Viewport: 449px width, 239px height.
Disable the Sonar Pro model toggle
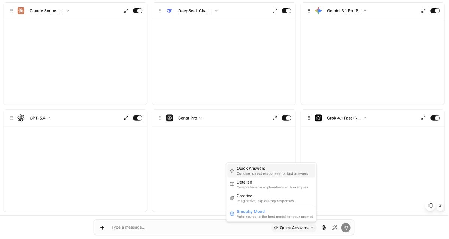coord(286,118)
